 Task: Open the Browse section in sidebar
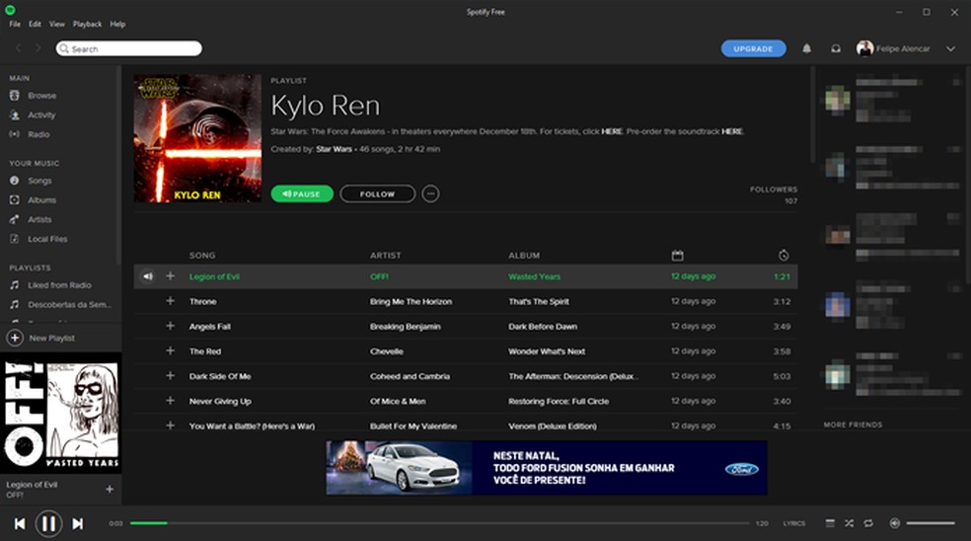tap(41, 96)
